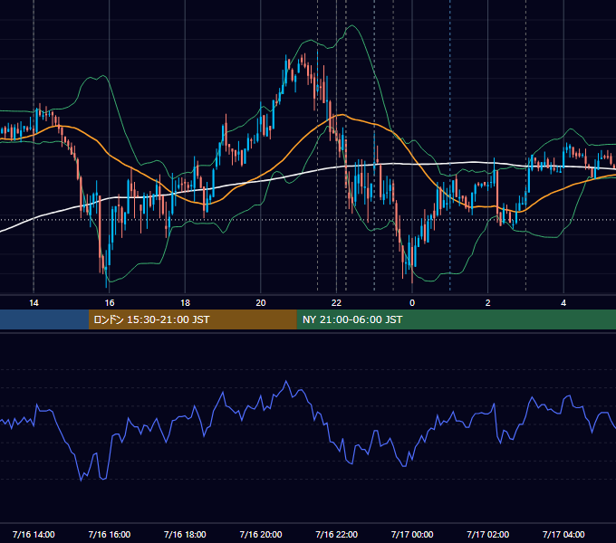Click the 7/16 22:00 timestamp label
This screenshot has width=616, height=543.
point(336,534)
